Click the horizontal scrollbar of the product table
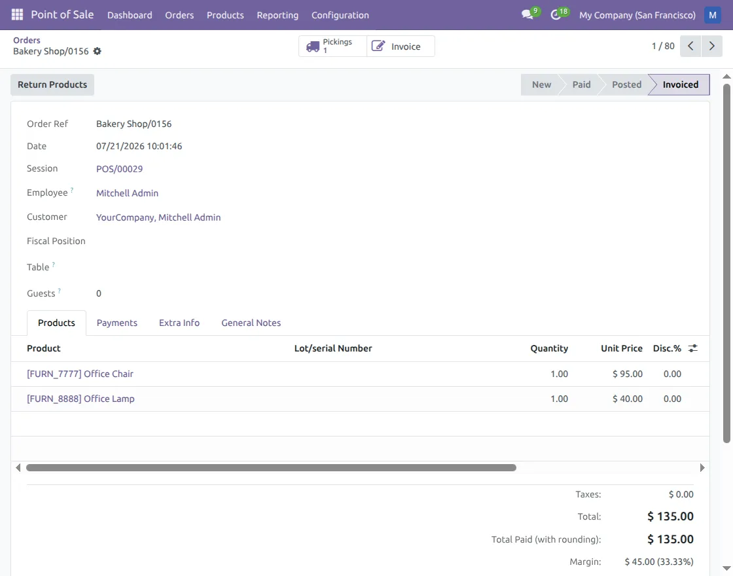The image size is (733, 576). 271,467
